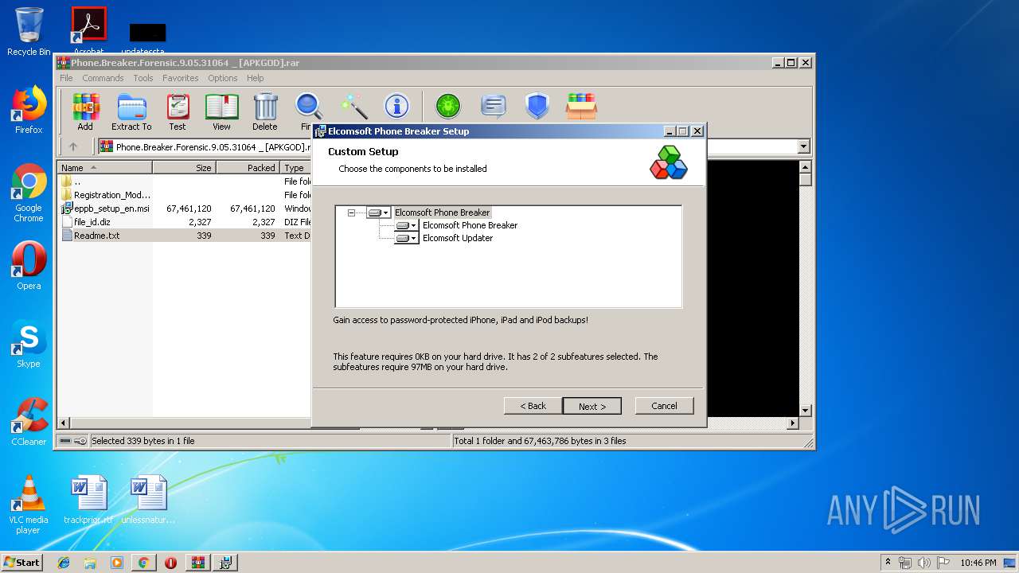Click the SFX books box icon

(x=581, y=106)
